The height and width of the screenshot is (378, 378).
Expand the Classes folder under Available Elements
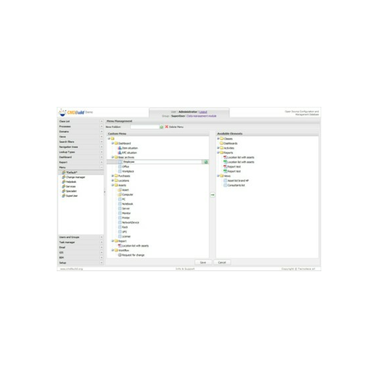point(218,139)
